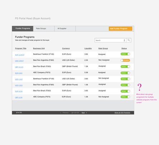Click the Funder Programs page heading
This screenshot has height=145, width=159.
tap(25, 37)
